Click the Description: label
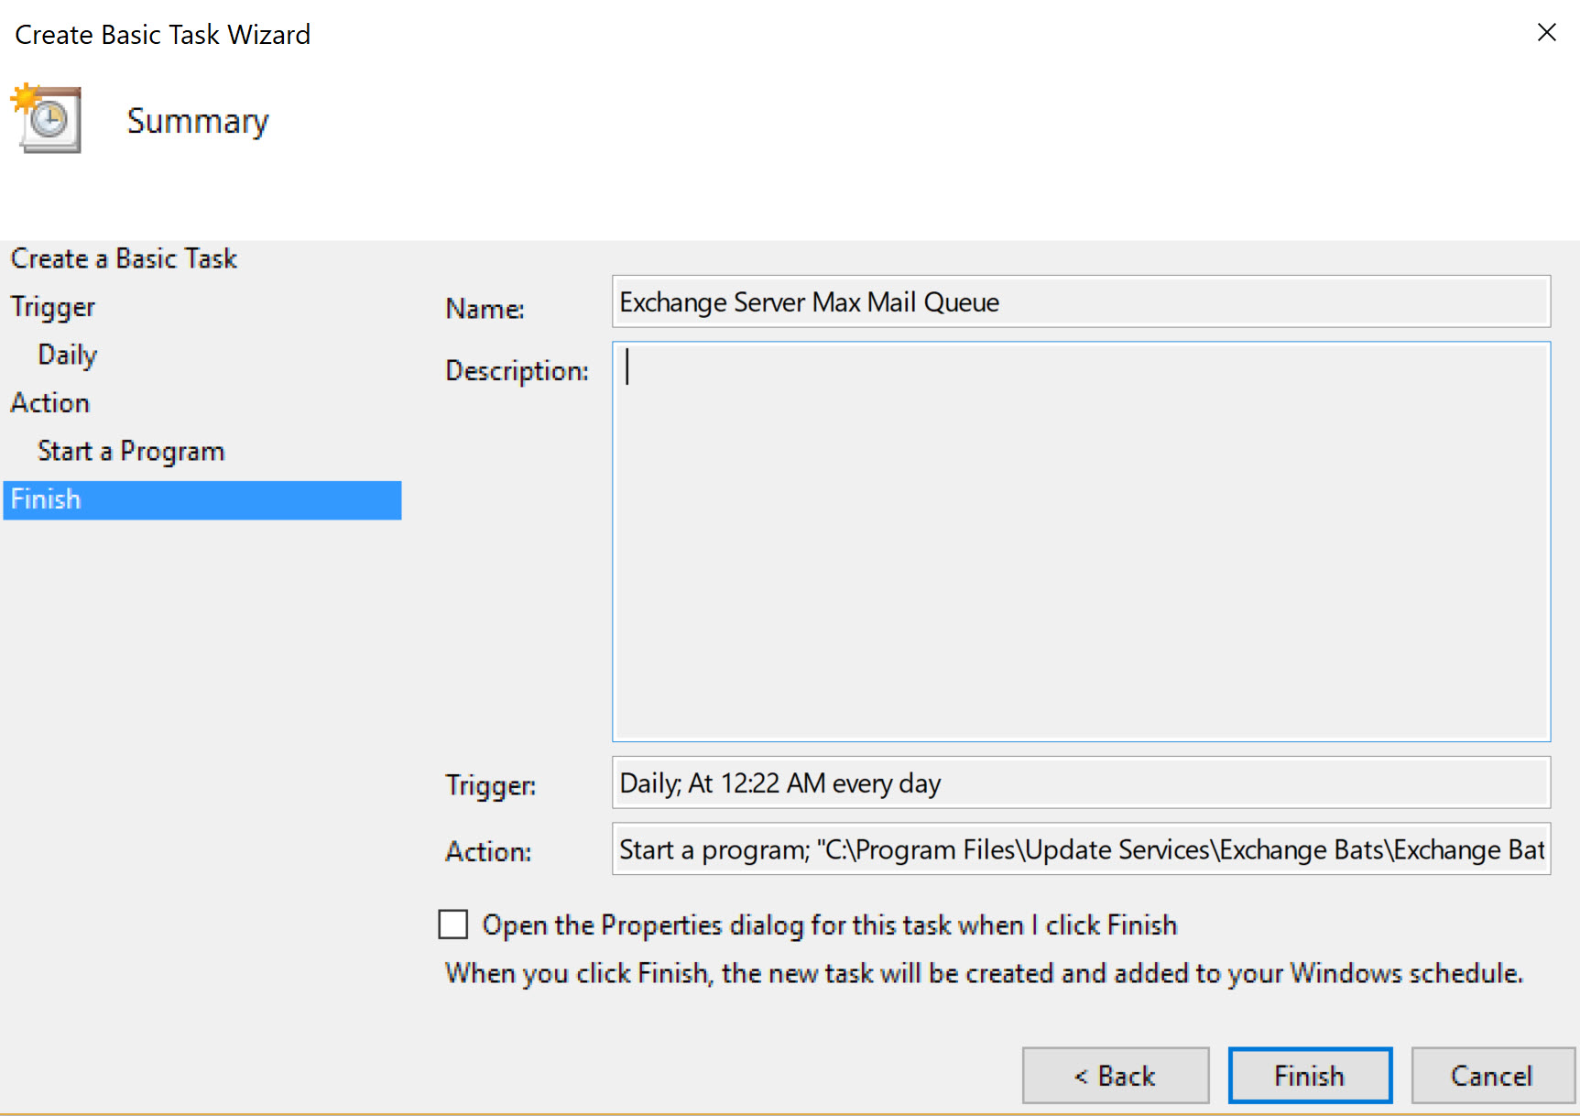 [517, 371]
